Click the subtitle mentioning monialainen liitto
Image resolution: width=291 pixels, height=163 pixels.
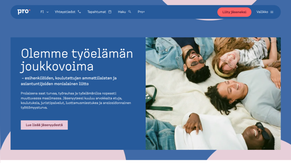[x=69, y=81]
